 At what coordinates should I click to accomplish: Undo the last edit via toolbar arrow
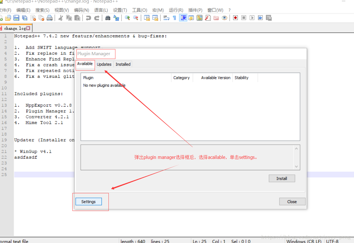click(88, 18)
